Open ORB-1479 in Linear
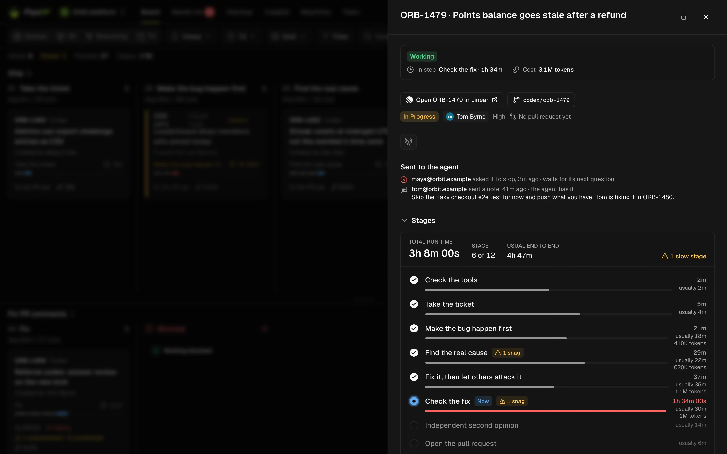 (x=452, y=100)
